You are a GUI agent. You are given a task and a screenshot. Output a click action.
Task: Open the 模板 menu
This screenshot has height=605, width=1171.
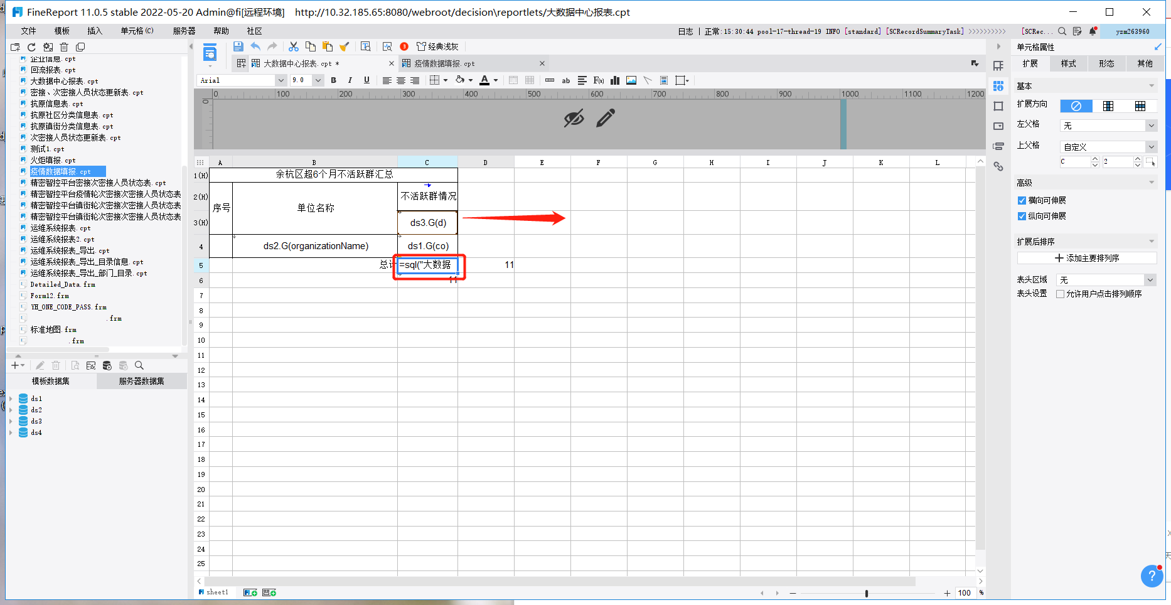(61, 31)
